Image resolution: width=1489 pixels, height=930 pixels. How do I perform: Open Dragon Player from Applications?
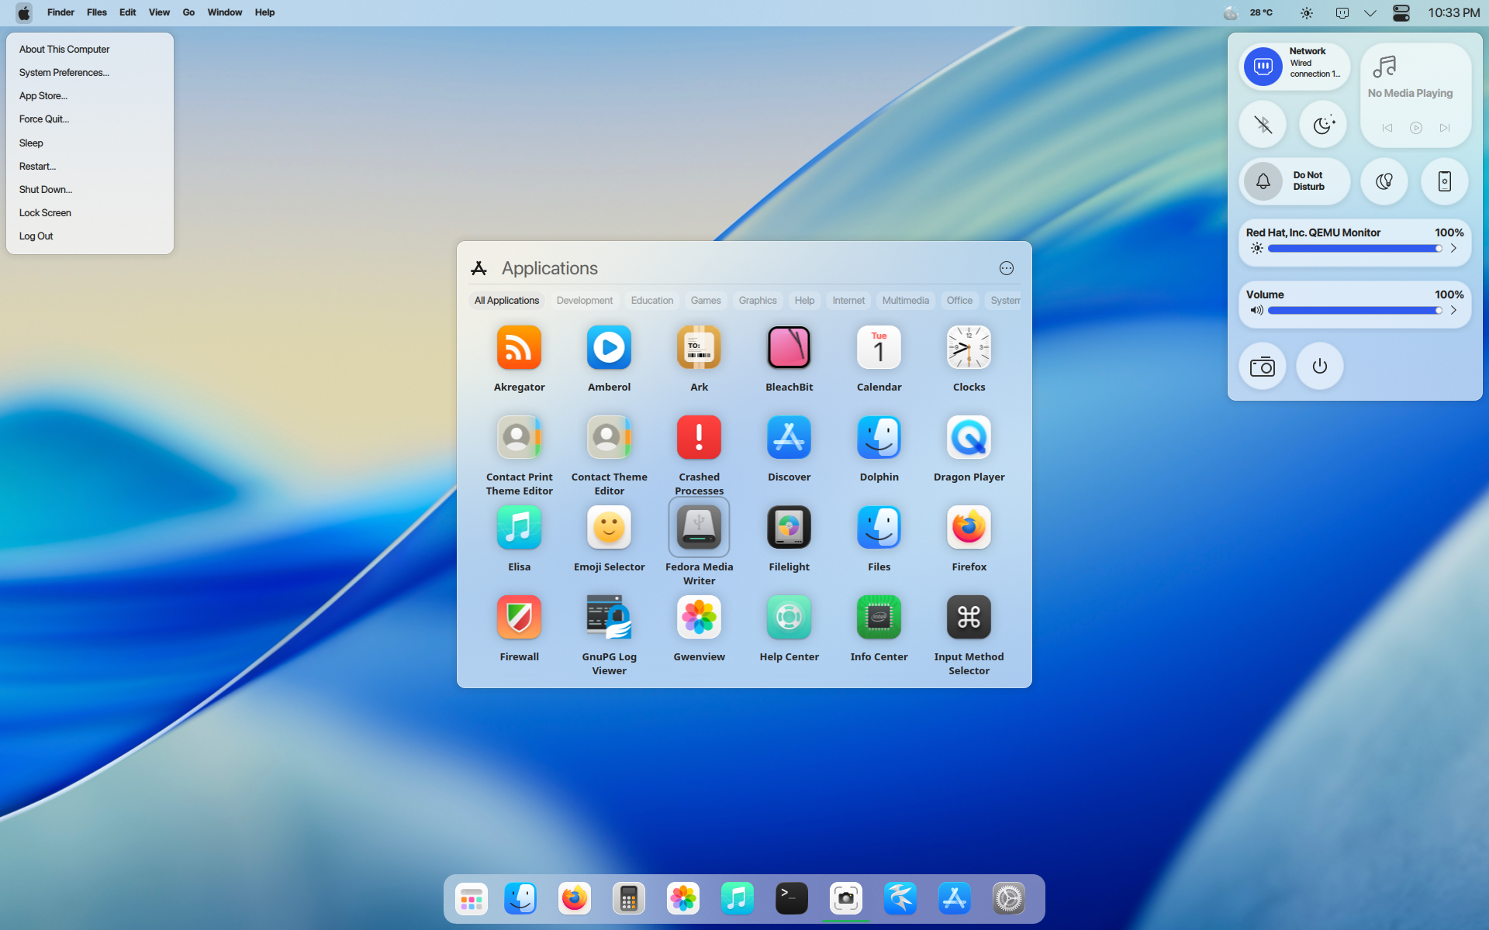969,438
